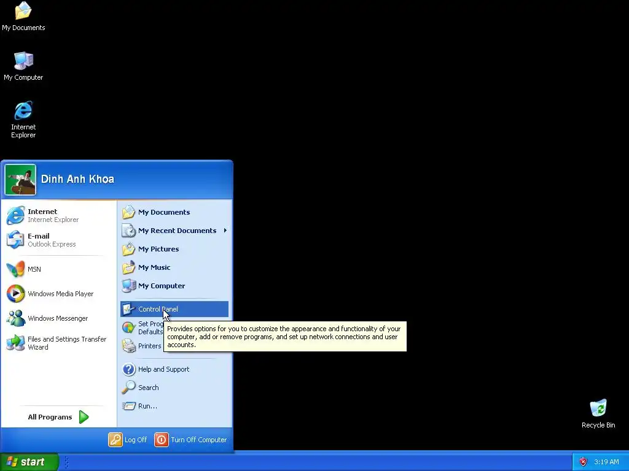The height and width of the screenshot is (471, 629).
Task: Open Outlook Express E-mail icon
Action: (15, 240)
